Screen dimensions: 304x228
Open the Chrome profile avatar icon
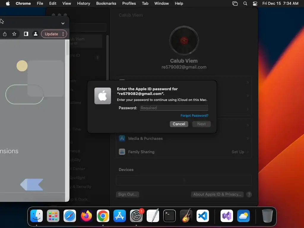[x=36, y=34]
